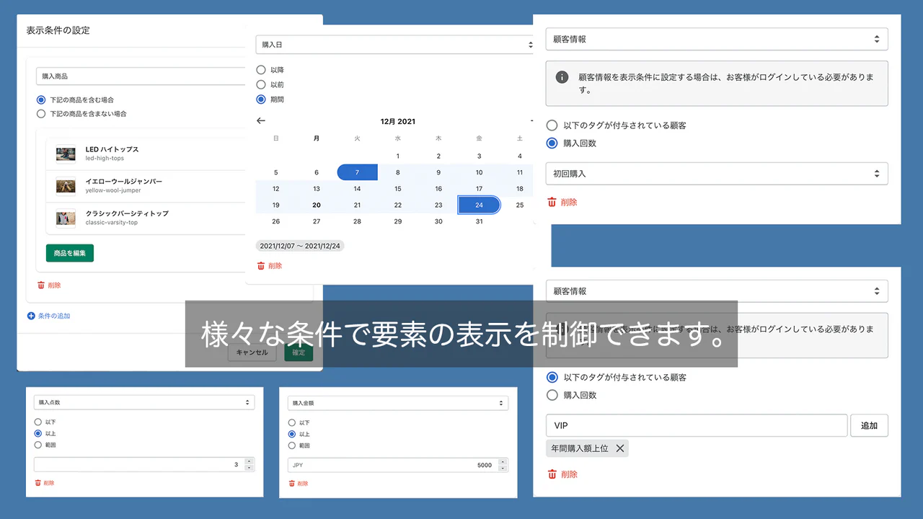Delete the 購入商品 condition
Viewport: 923px width, 519px height.
[x=49, y=285]
